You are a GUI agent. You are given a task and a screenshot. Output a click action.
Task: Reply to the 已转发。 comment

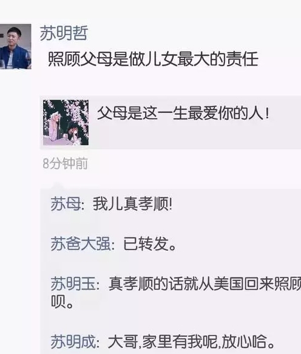pos(150,244)
